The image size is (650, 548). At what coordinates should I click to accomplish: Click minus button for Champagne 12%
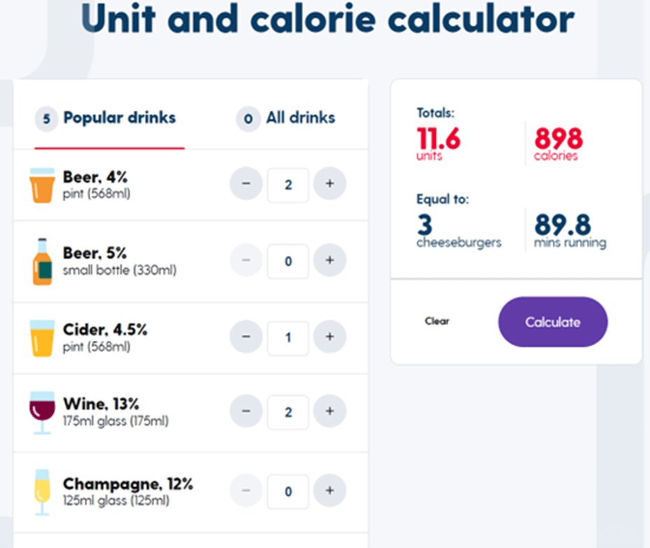coord(246,491)
